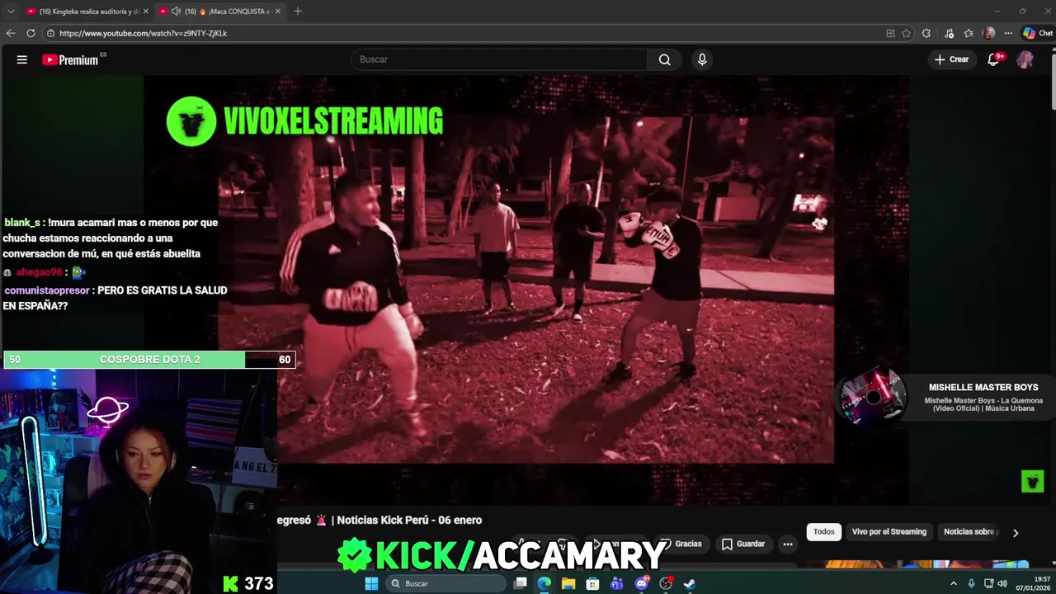Save video with the Guardar button
The width and height of the screenshot is (1056, 594).
tap(743, 544)
